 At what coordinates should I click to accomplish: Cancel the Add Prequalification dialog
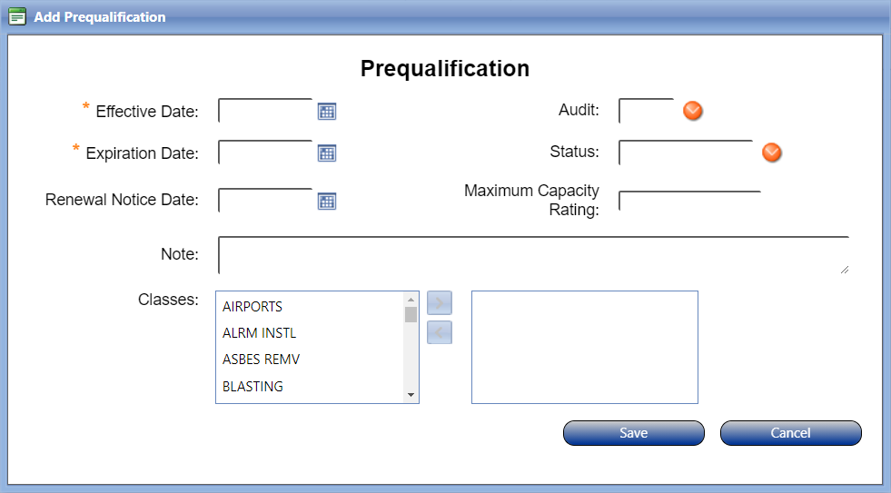790,433
